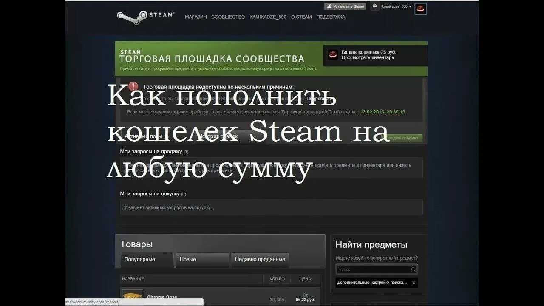Click the Steam logo in the header

coord(145,17)
